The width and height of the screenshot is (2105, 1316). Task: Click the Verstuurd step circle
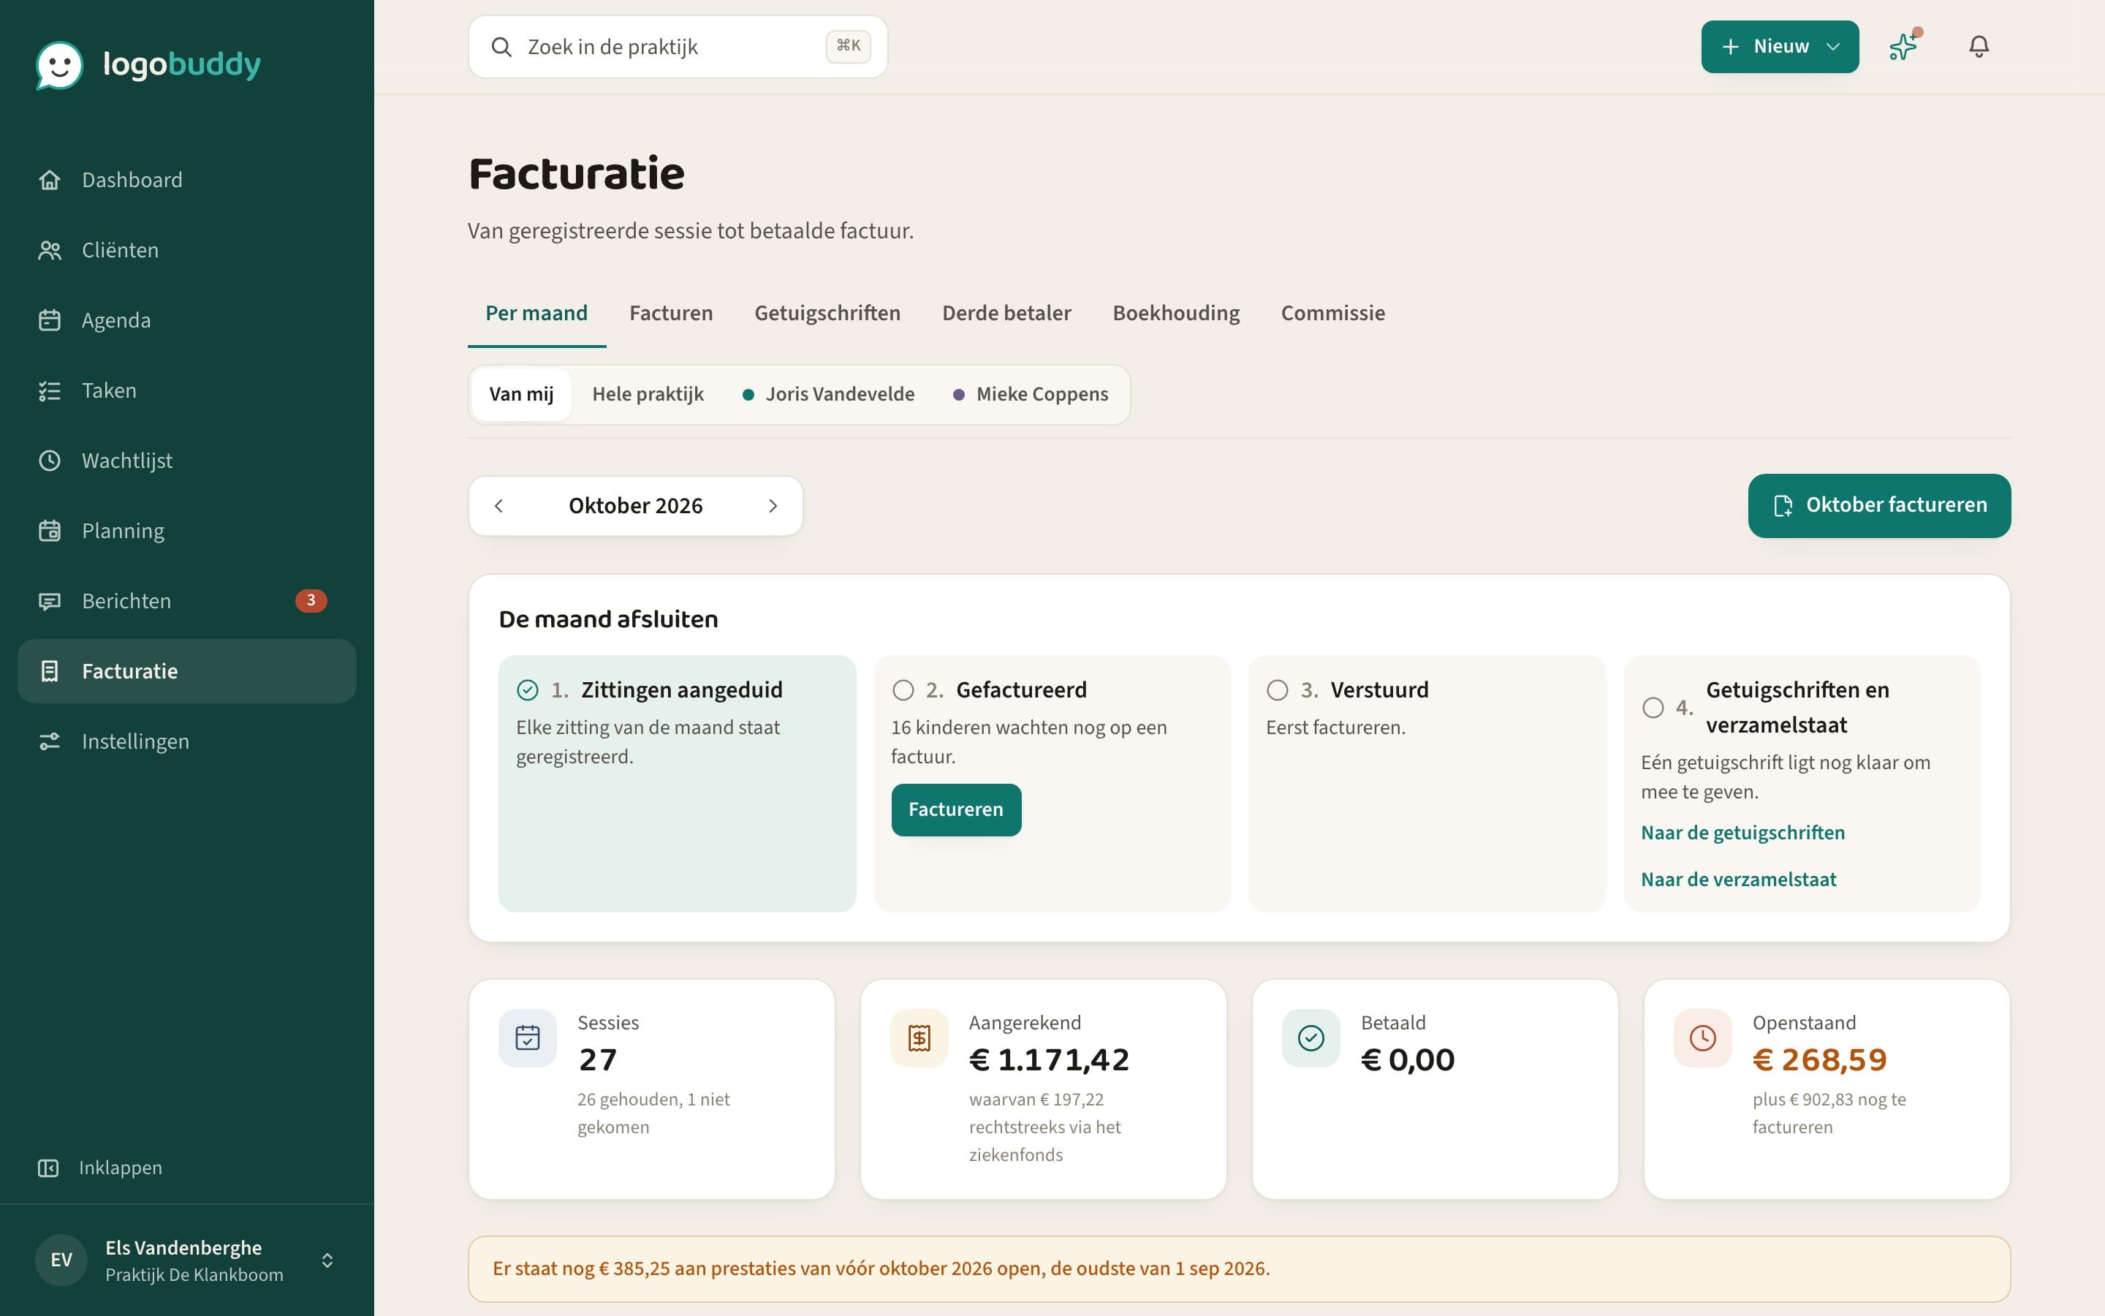[x=1278, y=690]
